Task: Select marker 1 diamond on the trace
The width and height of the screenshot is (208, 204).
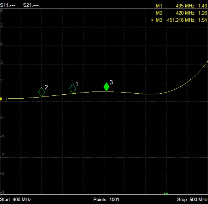Action: [x=73, y=89]
